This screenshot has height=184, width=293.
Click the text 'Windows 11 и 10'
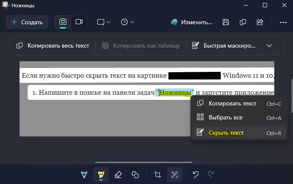click(x=247, y=76)
